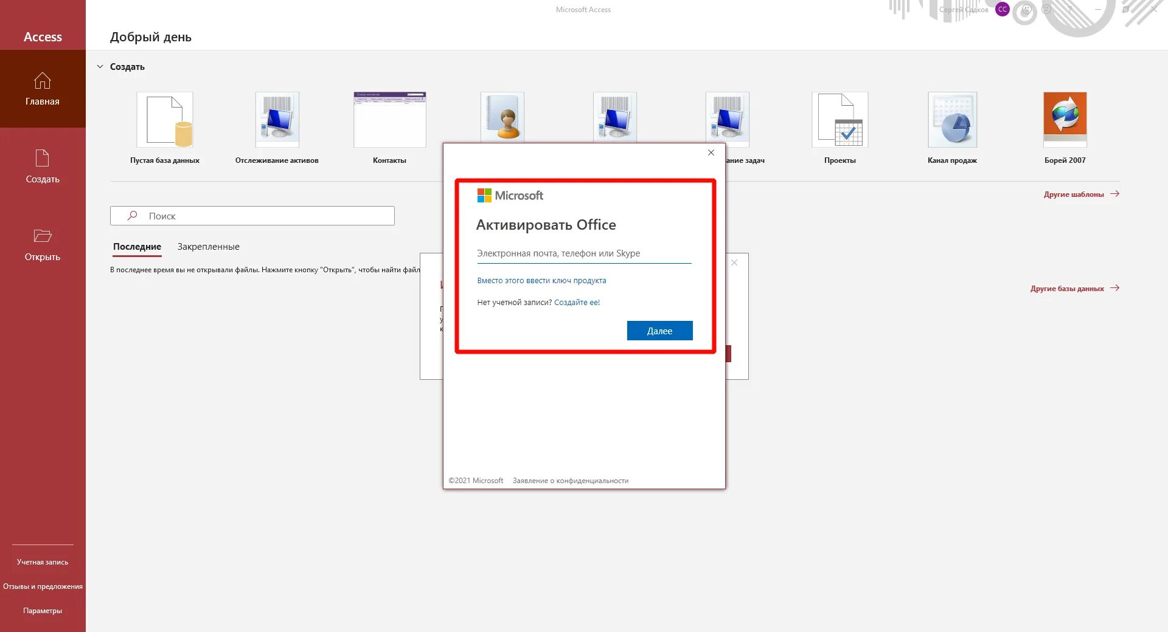Viewport: 1168px width, 632px height.
Task: Select the Контакты template thumbnail
Action: click(390, 120)
